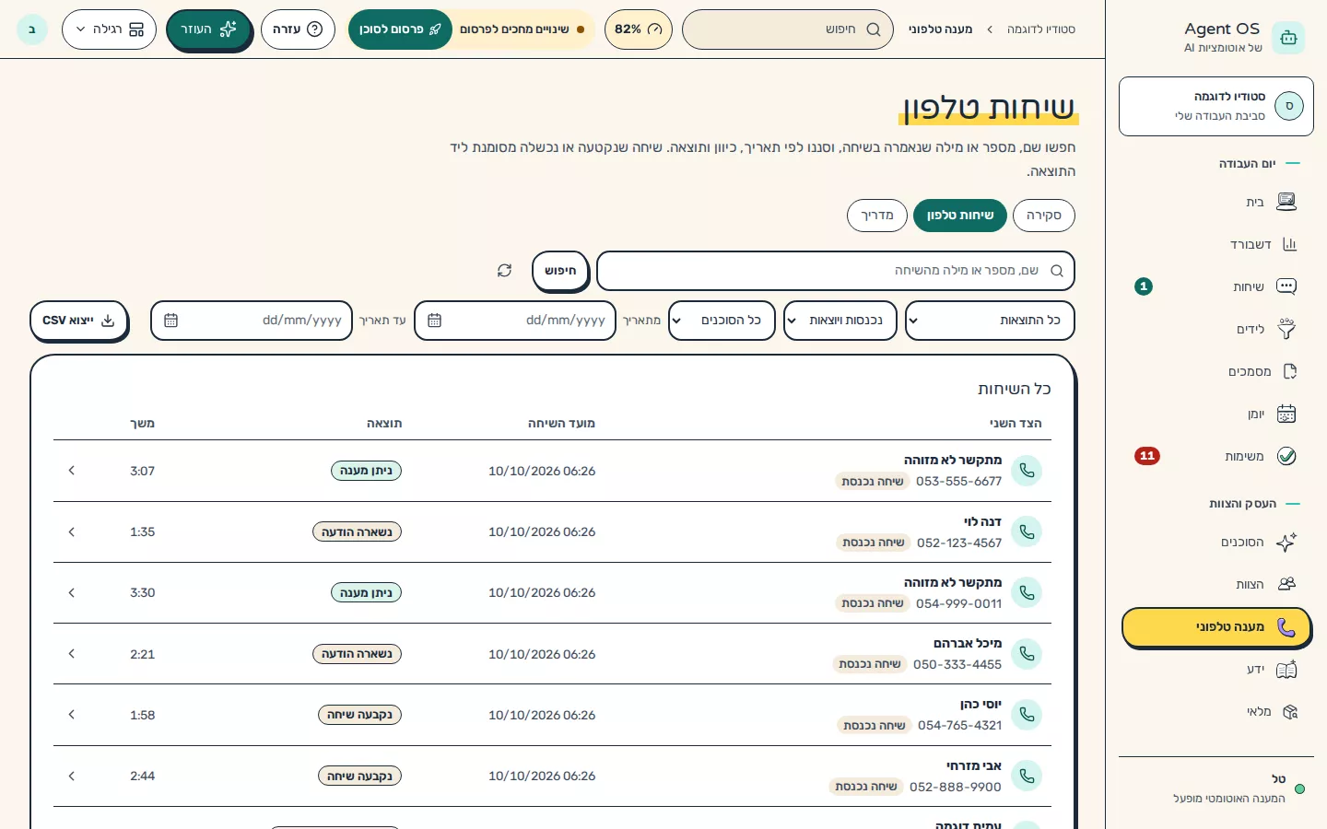Open the בית home sidebar item
The width and height of the screenshot is (1327, 829).
(x=1216, y=202)
